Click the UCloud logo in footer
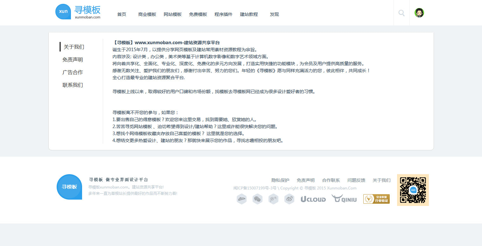 [313, 199]
